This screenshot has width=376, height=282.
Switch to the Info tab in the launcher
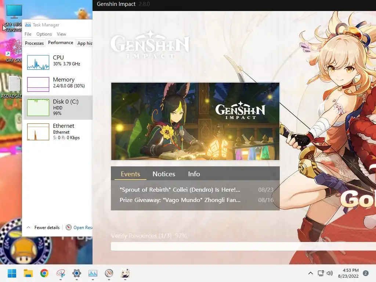pyautogui.click(x=194, y=174)
